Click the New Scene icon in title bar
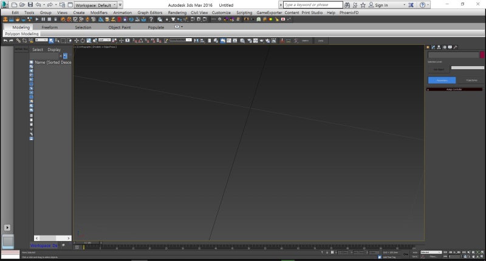This screenshot has width=486, height=261. coord(14,5)
